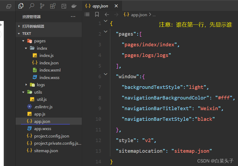The height and width of the screenshot is (166, 238).
Task: Click the 资源管理器 panel title
Action: (31, 17)
